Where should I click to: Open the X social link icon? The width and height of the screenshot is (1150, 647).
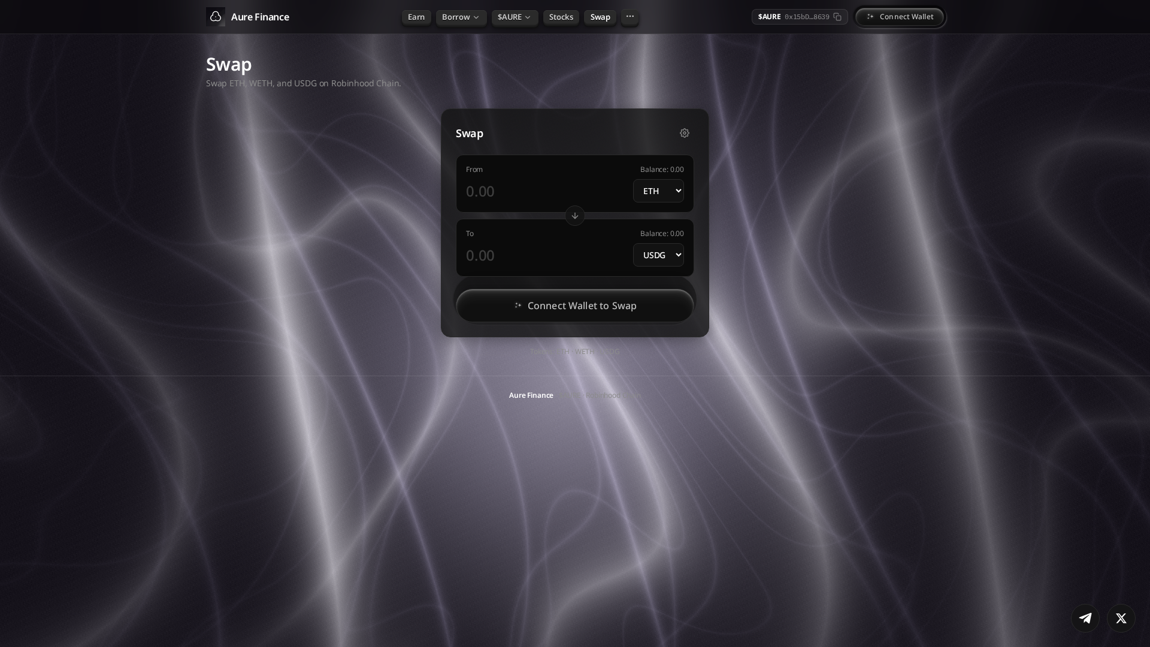[1121, 618]
